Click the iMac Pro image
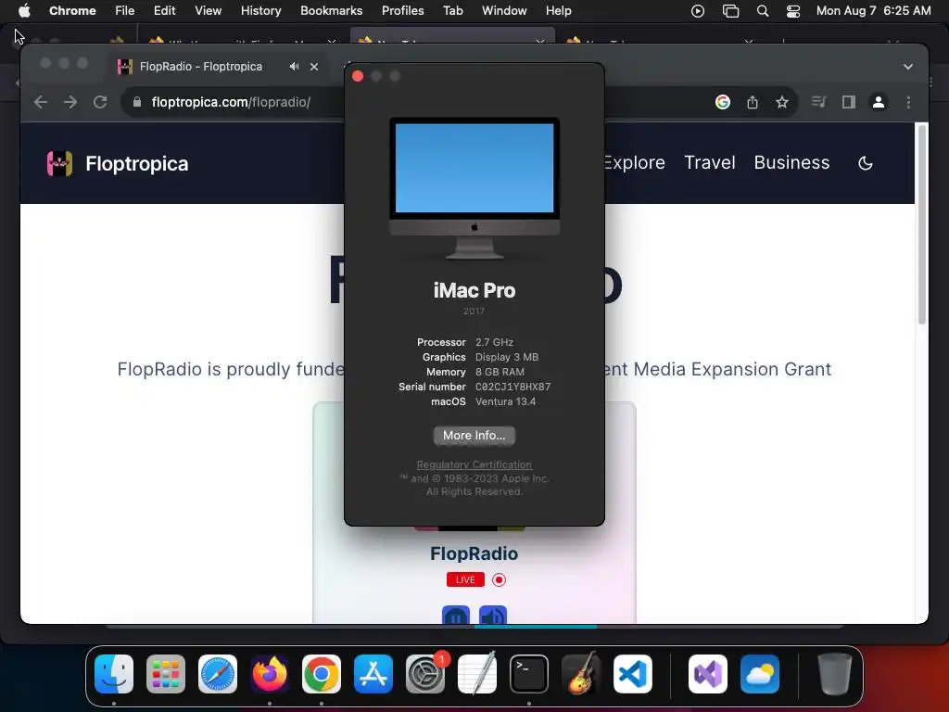Image resolution: width=949 pixels, height=712 pixels. (474, 188)
